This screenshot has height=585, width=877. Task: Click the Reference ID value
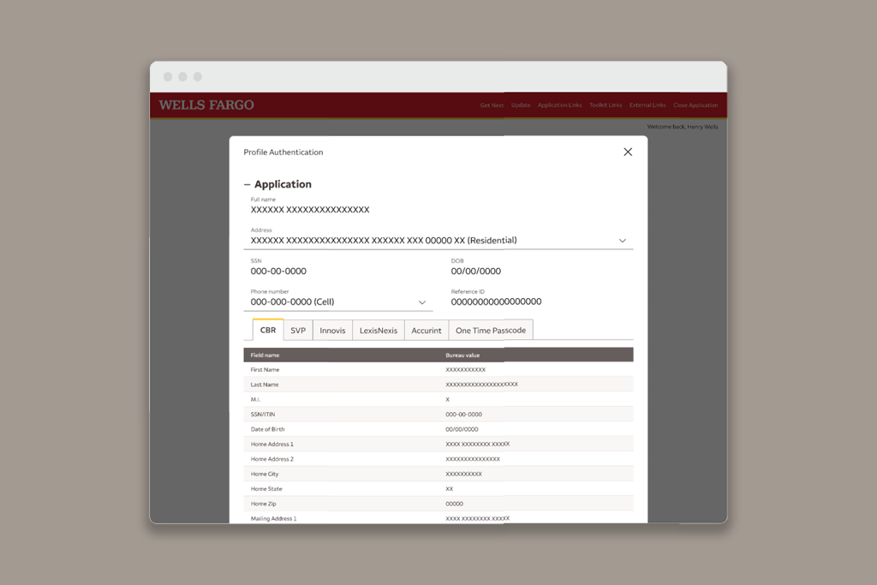tap(496, 301)
